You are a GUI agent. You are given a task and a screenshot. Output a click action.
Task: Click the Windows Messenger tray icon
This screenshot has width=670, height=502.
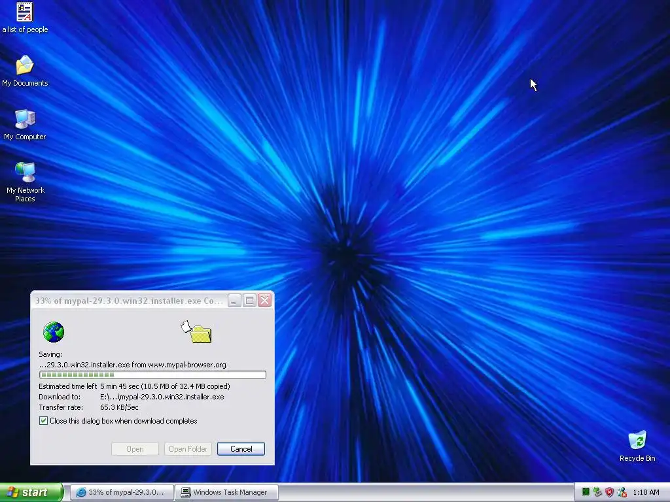(x=622, y=492)
